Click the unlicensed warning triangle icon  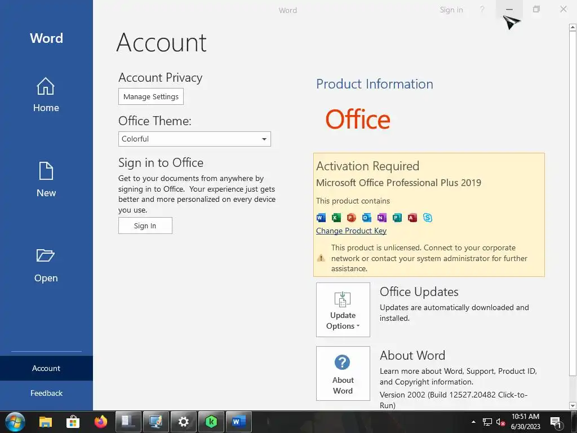click(x=321, y=258)
